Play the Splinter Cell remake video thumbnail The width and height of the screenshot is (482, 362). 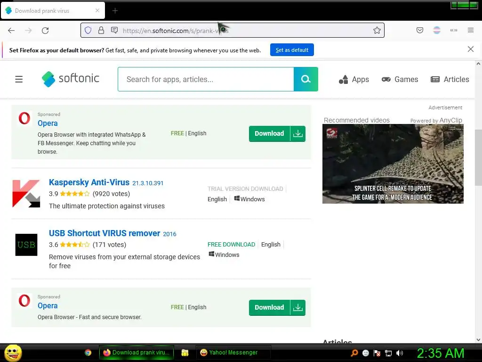point(393,164)
